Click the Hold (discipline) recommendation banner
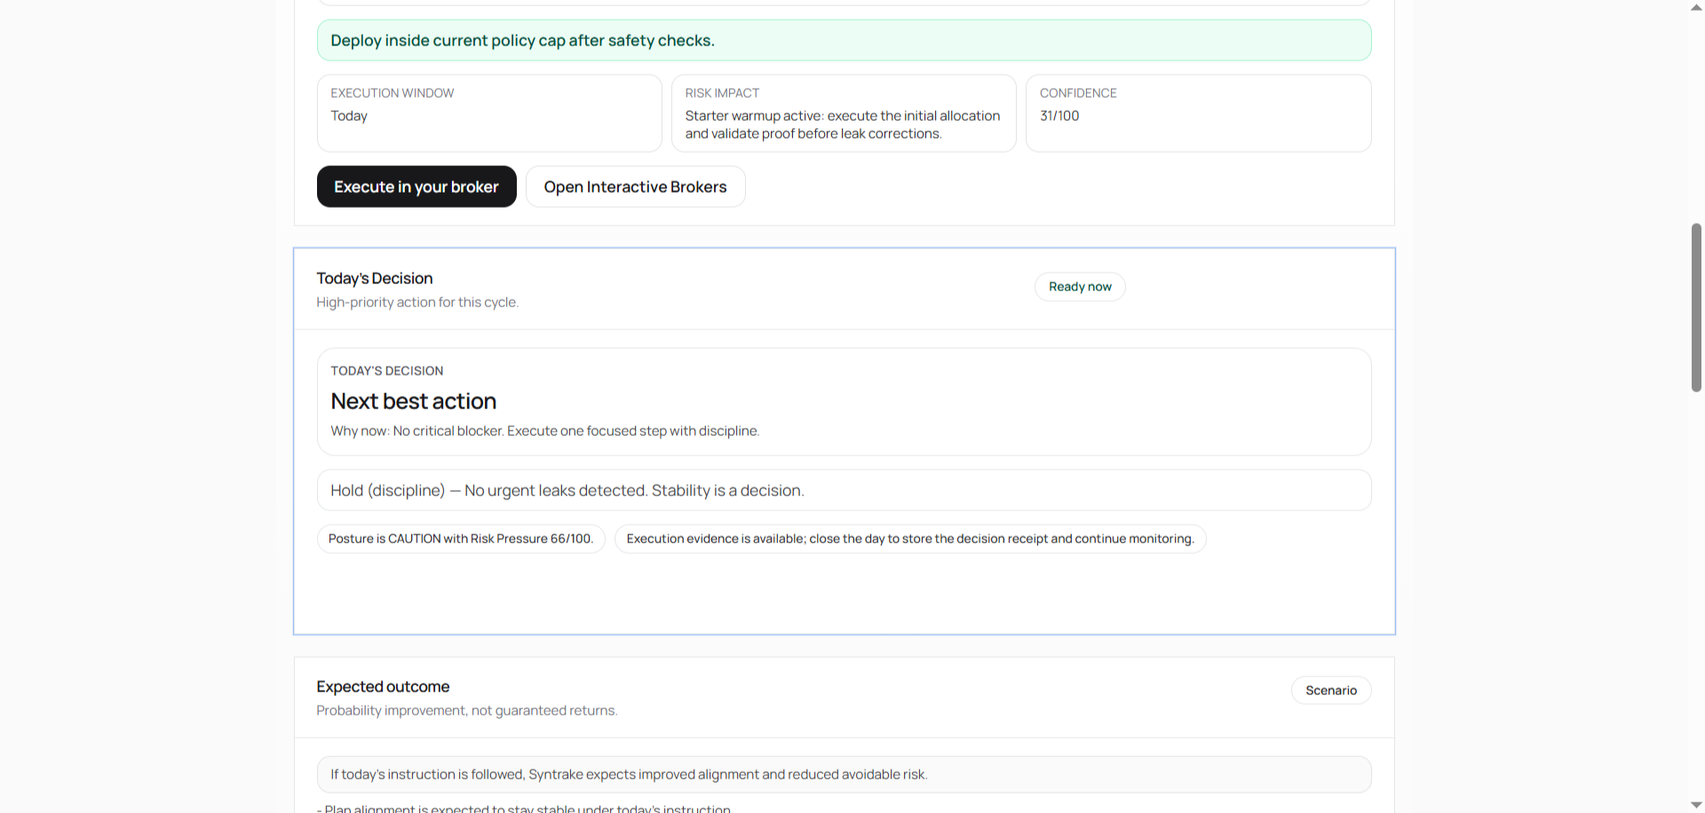 click(844, 490)
